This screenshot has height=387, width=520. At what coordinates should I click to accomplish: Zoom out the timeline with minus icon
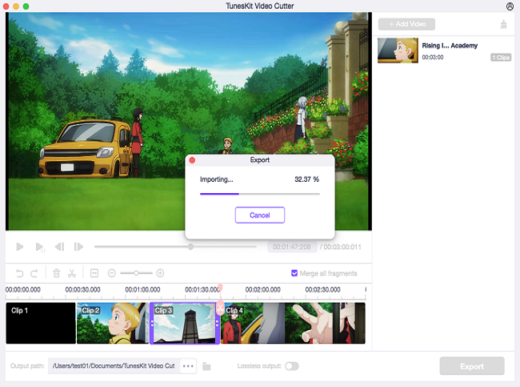[112, 273]
